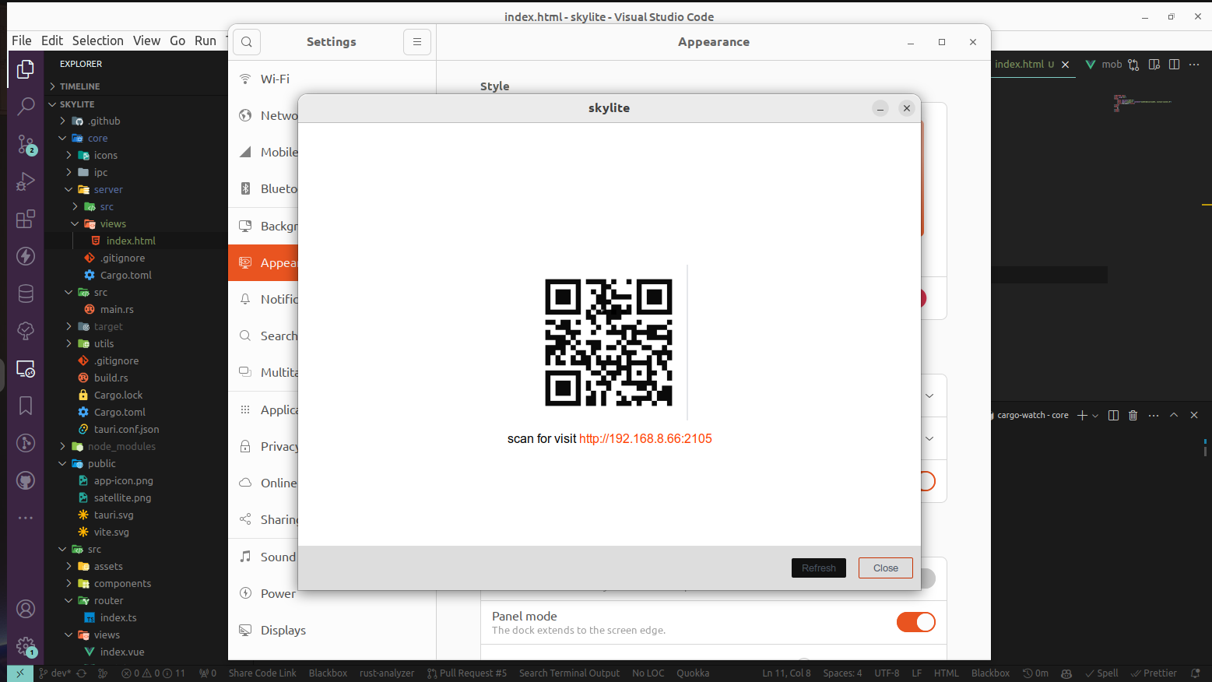The height and width of the screenshot is (682, 1212).
Task: Split the terminal in the panel
Action: click(x=1113, y=416)
